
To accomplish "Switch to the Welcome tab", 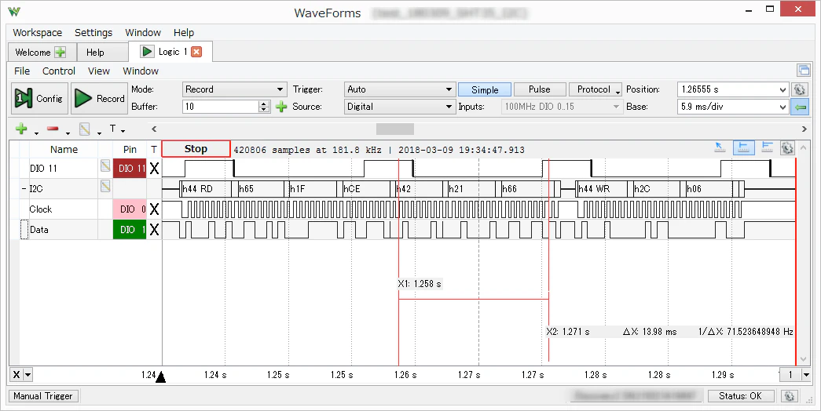I will pyautogui.click(x=42, y=53).
